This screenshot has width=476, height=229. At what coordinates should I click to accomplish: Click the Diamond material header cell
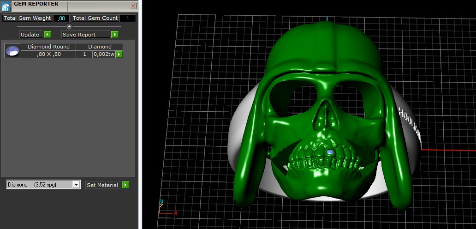[100, 47]
